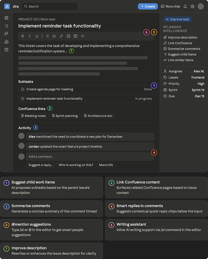Toggle italic formatting in the editor toolbar
208x259 pixels.
30,36
